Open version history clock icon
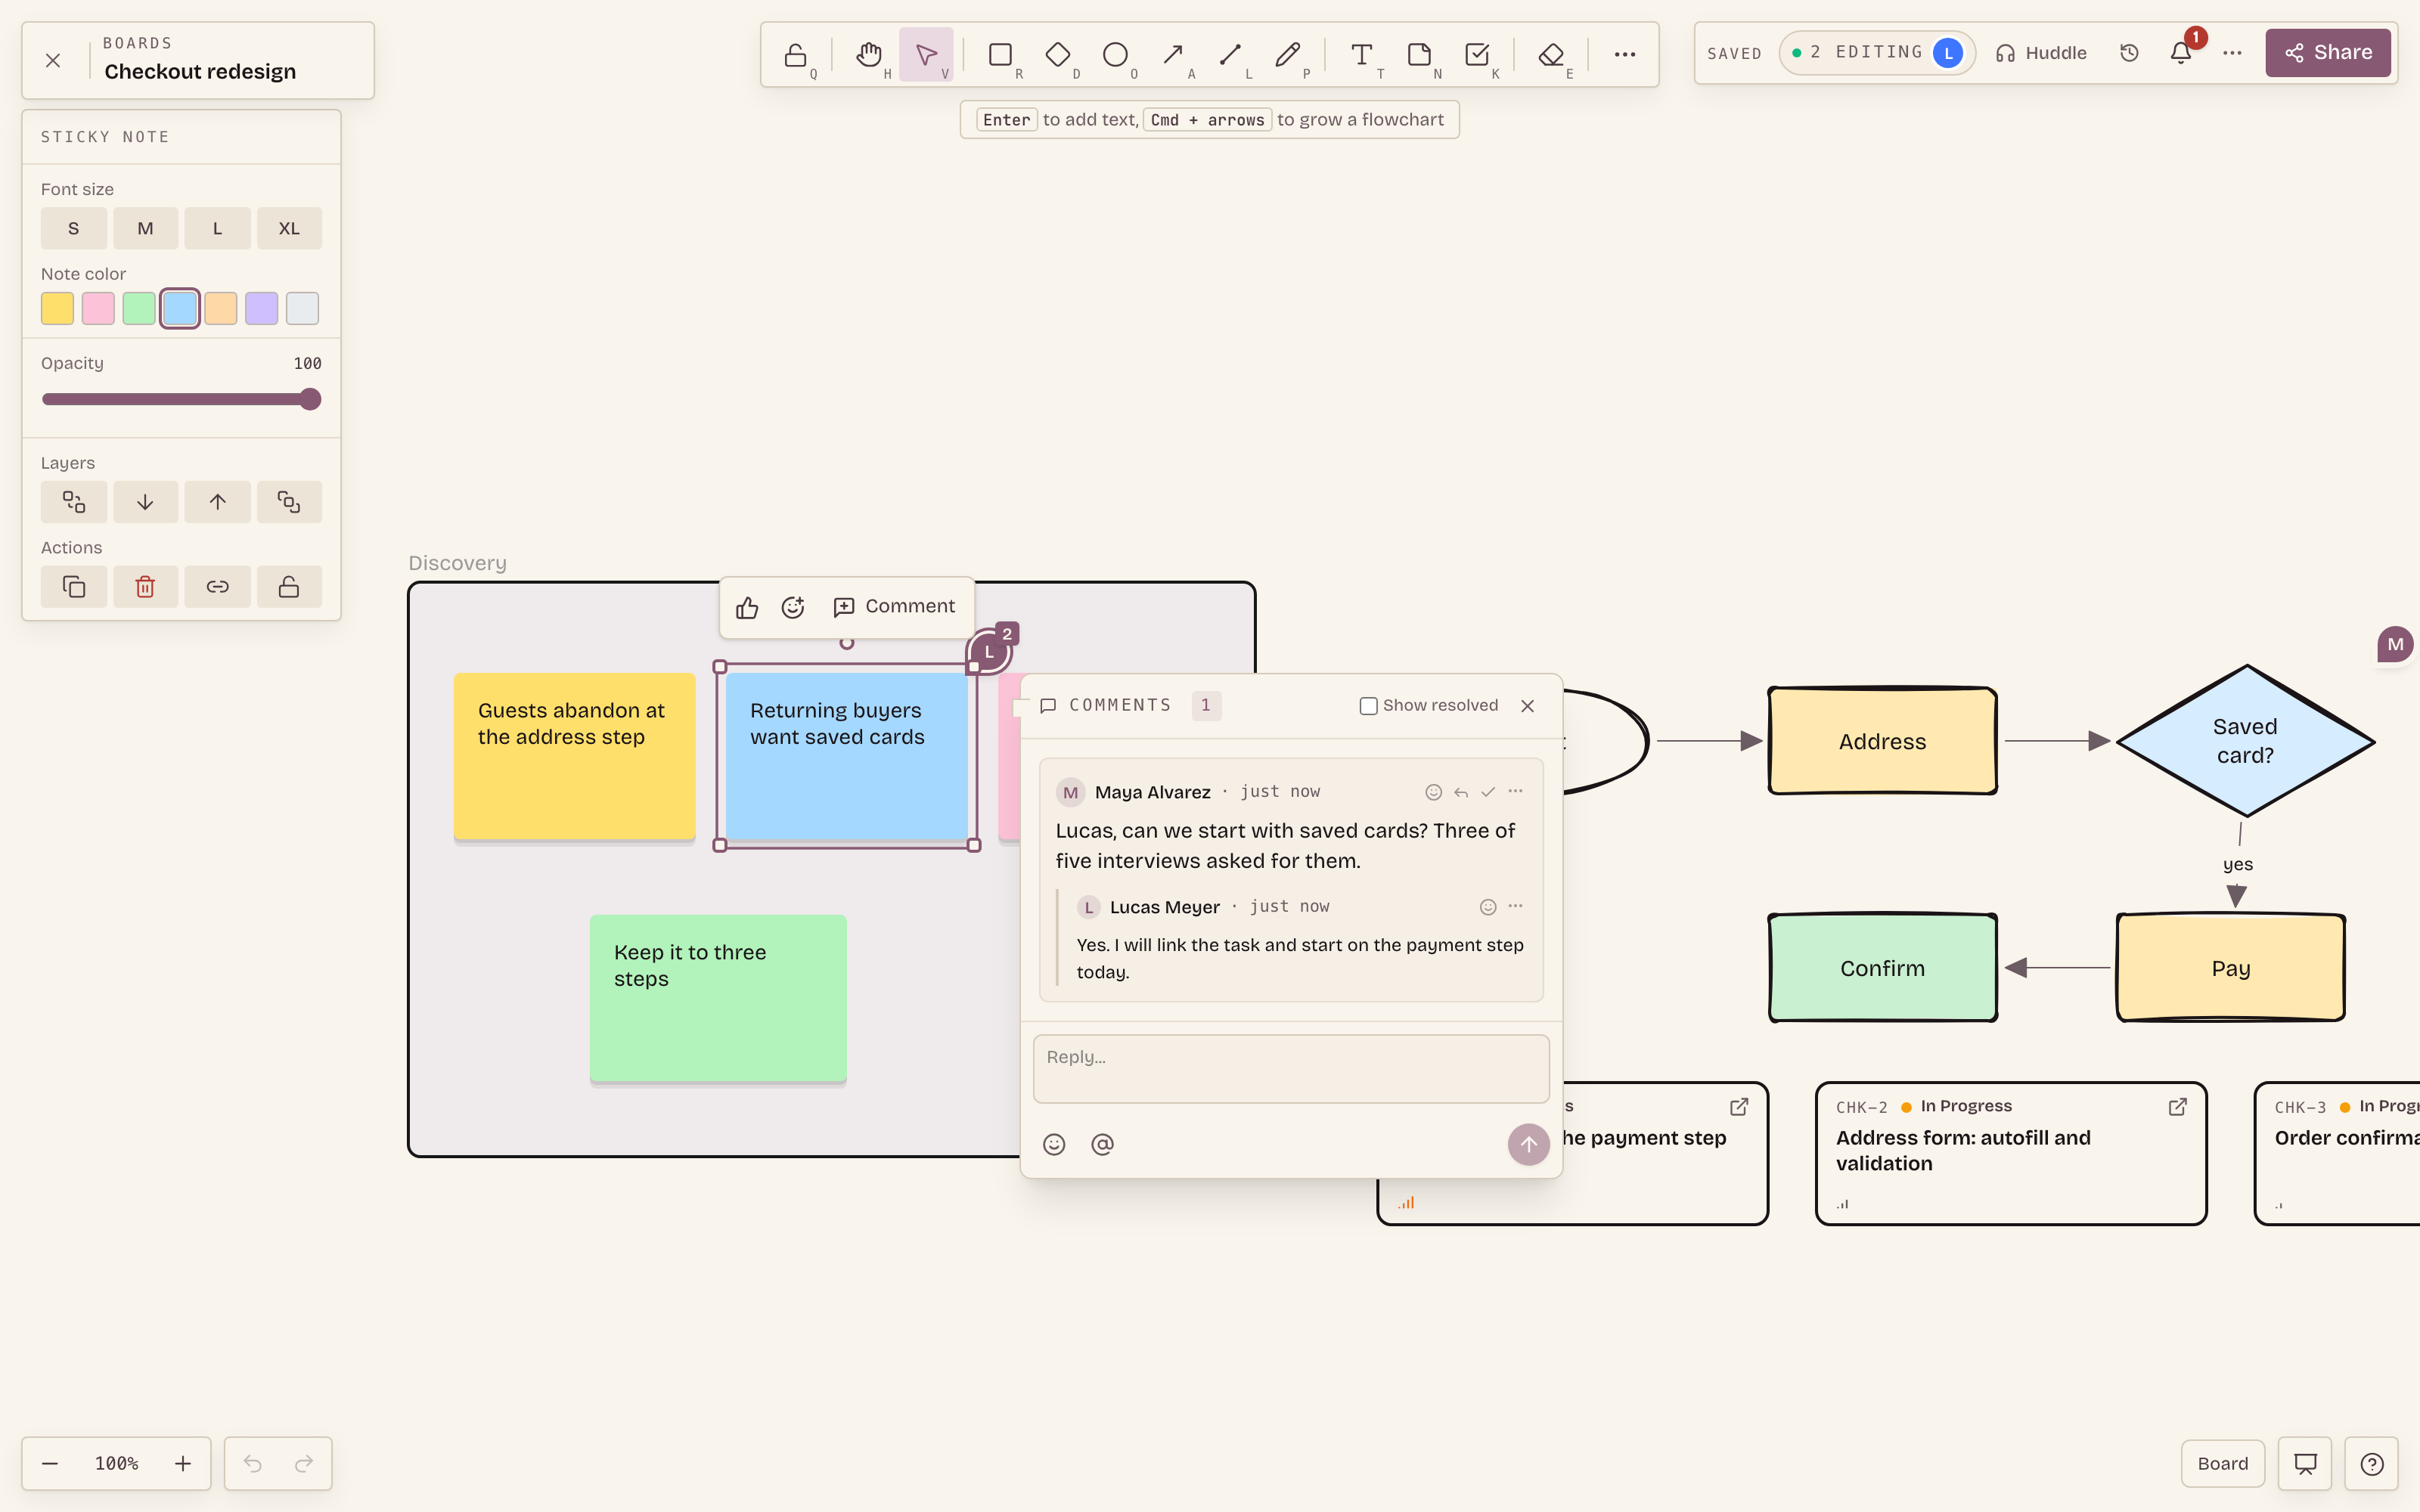The width and height of the screenshot is (2420, 1512). (2129, 53)
